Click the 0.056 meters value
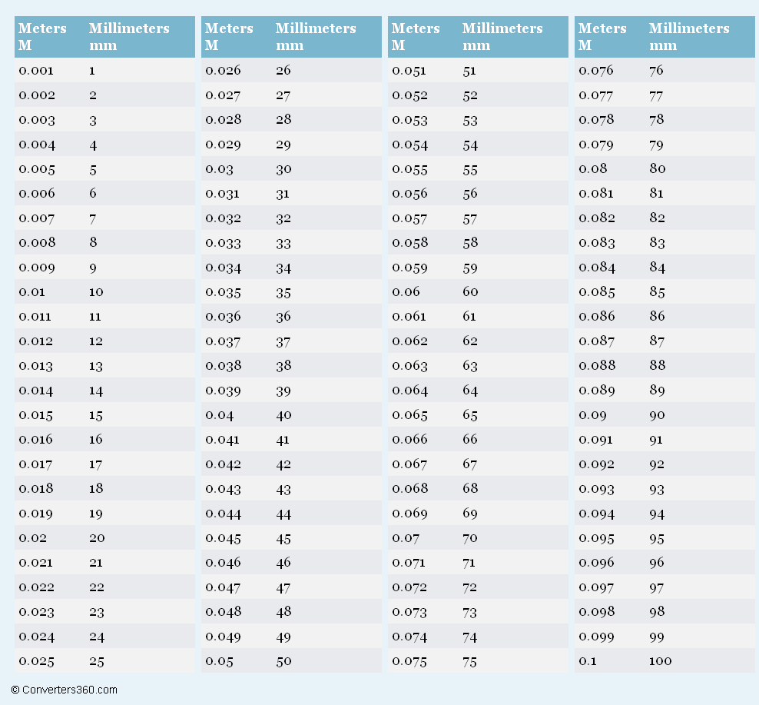 (410, 193)
